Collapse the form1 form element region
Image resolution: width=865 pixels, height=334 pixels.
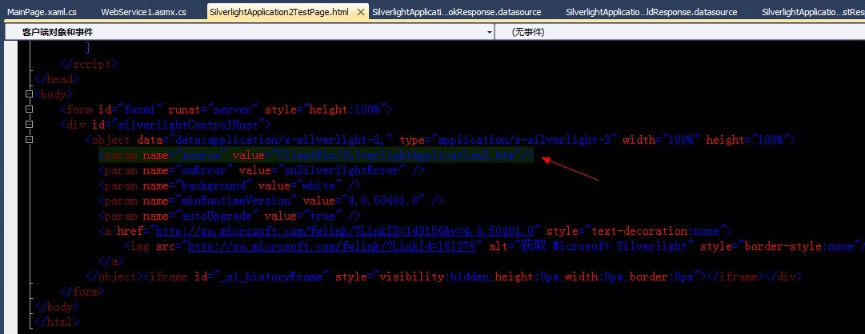pos(29,109)
